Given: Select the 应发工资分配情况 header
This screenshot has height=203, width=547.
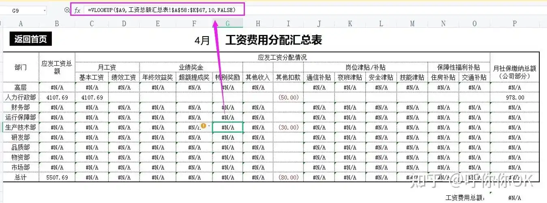Looking at the screenshot, I should pyautogui.click(x=282, y=57).
